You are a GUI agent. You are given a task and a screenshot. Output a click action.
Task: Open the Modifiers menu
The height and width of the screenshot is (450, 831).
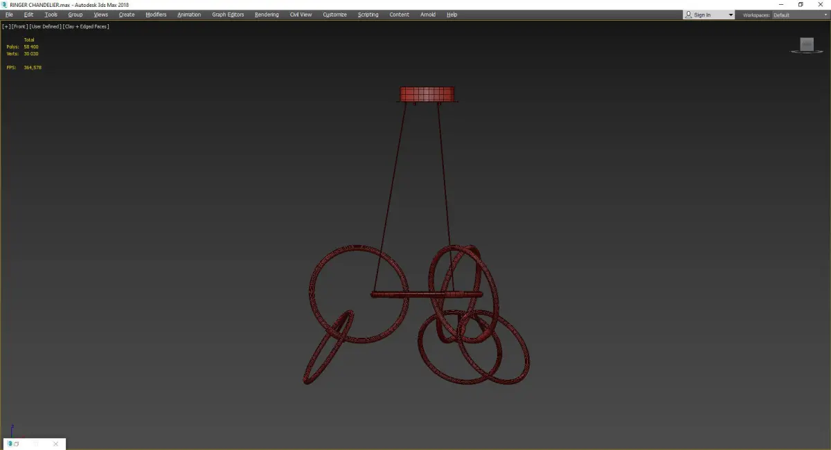coord(156,15)
